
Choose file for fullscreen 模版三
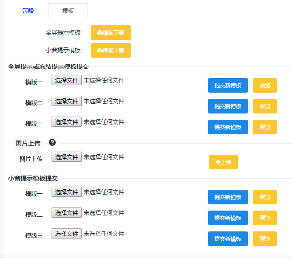[67, 121]
